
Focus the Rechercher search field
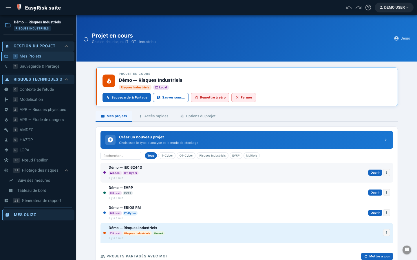coord(121,156)
